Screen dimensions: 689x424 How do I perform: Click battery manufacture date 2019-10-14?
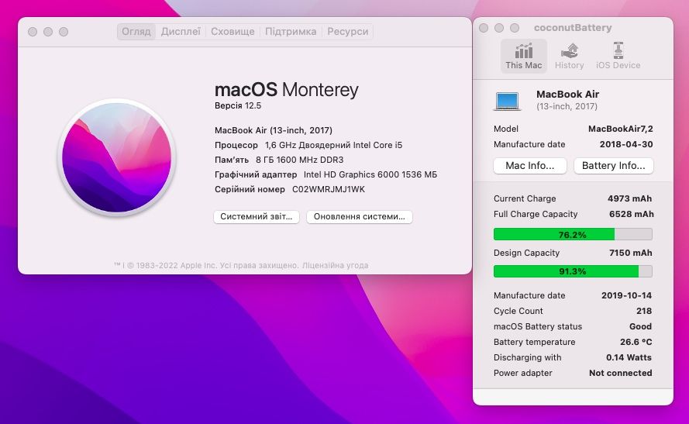coord(626,295)
